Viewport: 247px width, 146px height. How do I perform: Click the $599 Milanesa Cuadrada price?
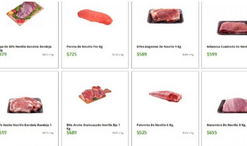tap(212, 54)
